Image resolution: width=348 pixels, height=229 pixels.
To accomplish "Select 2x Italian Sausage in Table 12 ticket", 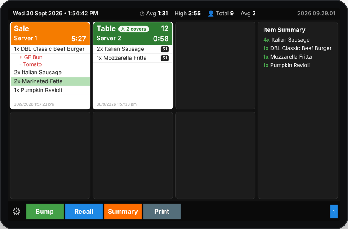I will tap(133, 49).
